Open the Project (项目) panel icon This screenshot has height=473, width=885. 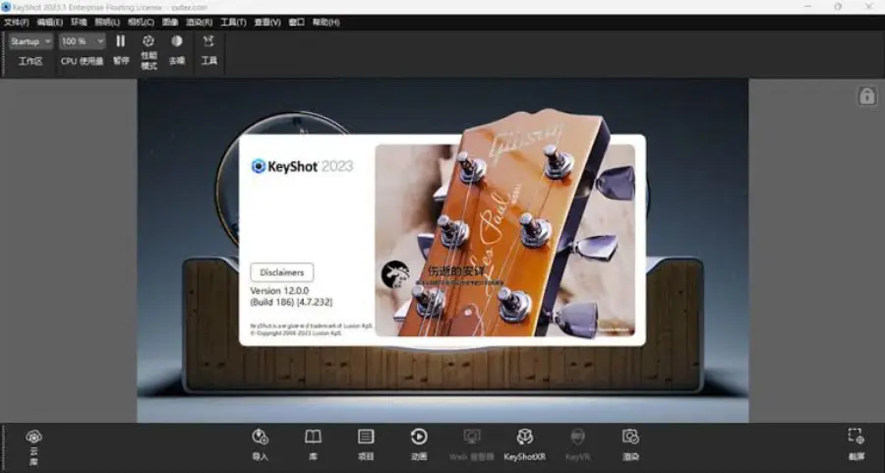click(366, 438)
